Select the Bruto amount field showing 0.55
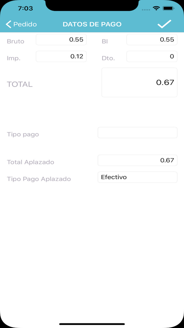The height and width of the screenshot is (328, 184). (61, 40)
